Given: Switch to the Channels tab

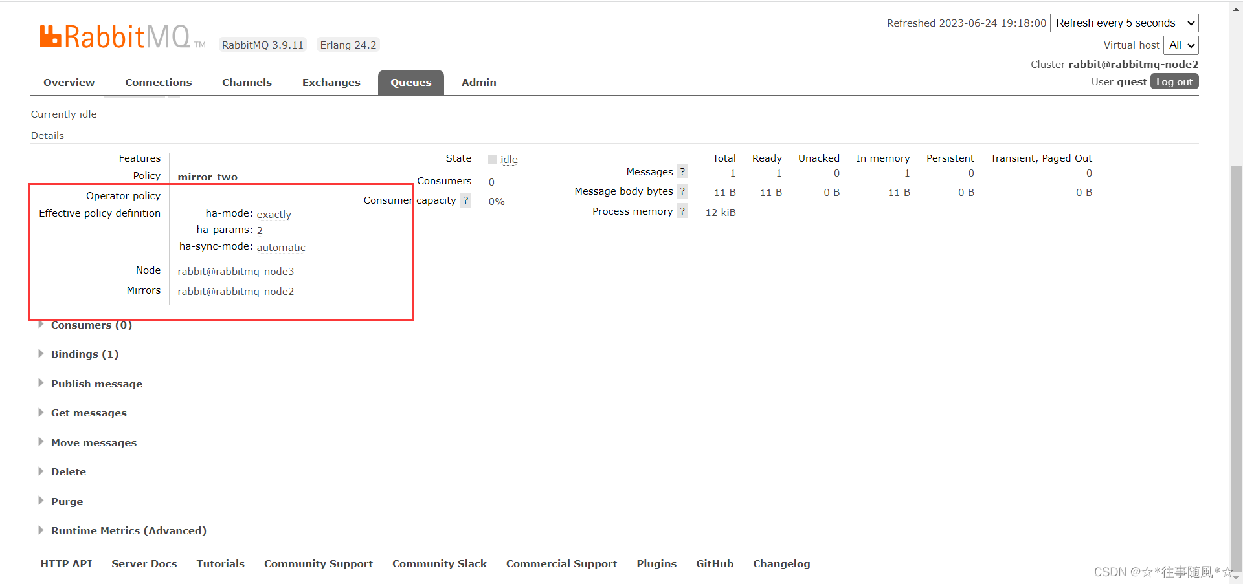Looking at the screenshot, I should point(247,82).
